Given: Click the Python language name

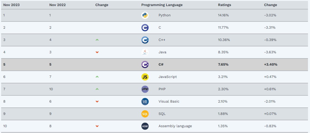Looking at the screenshot, I should (164, 15).
